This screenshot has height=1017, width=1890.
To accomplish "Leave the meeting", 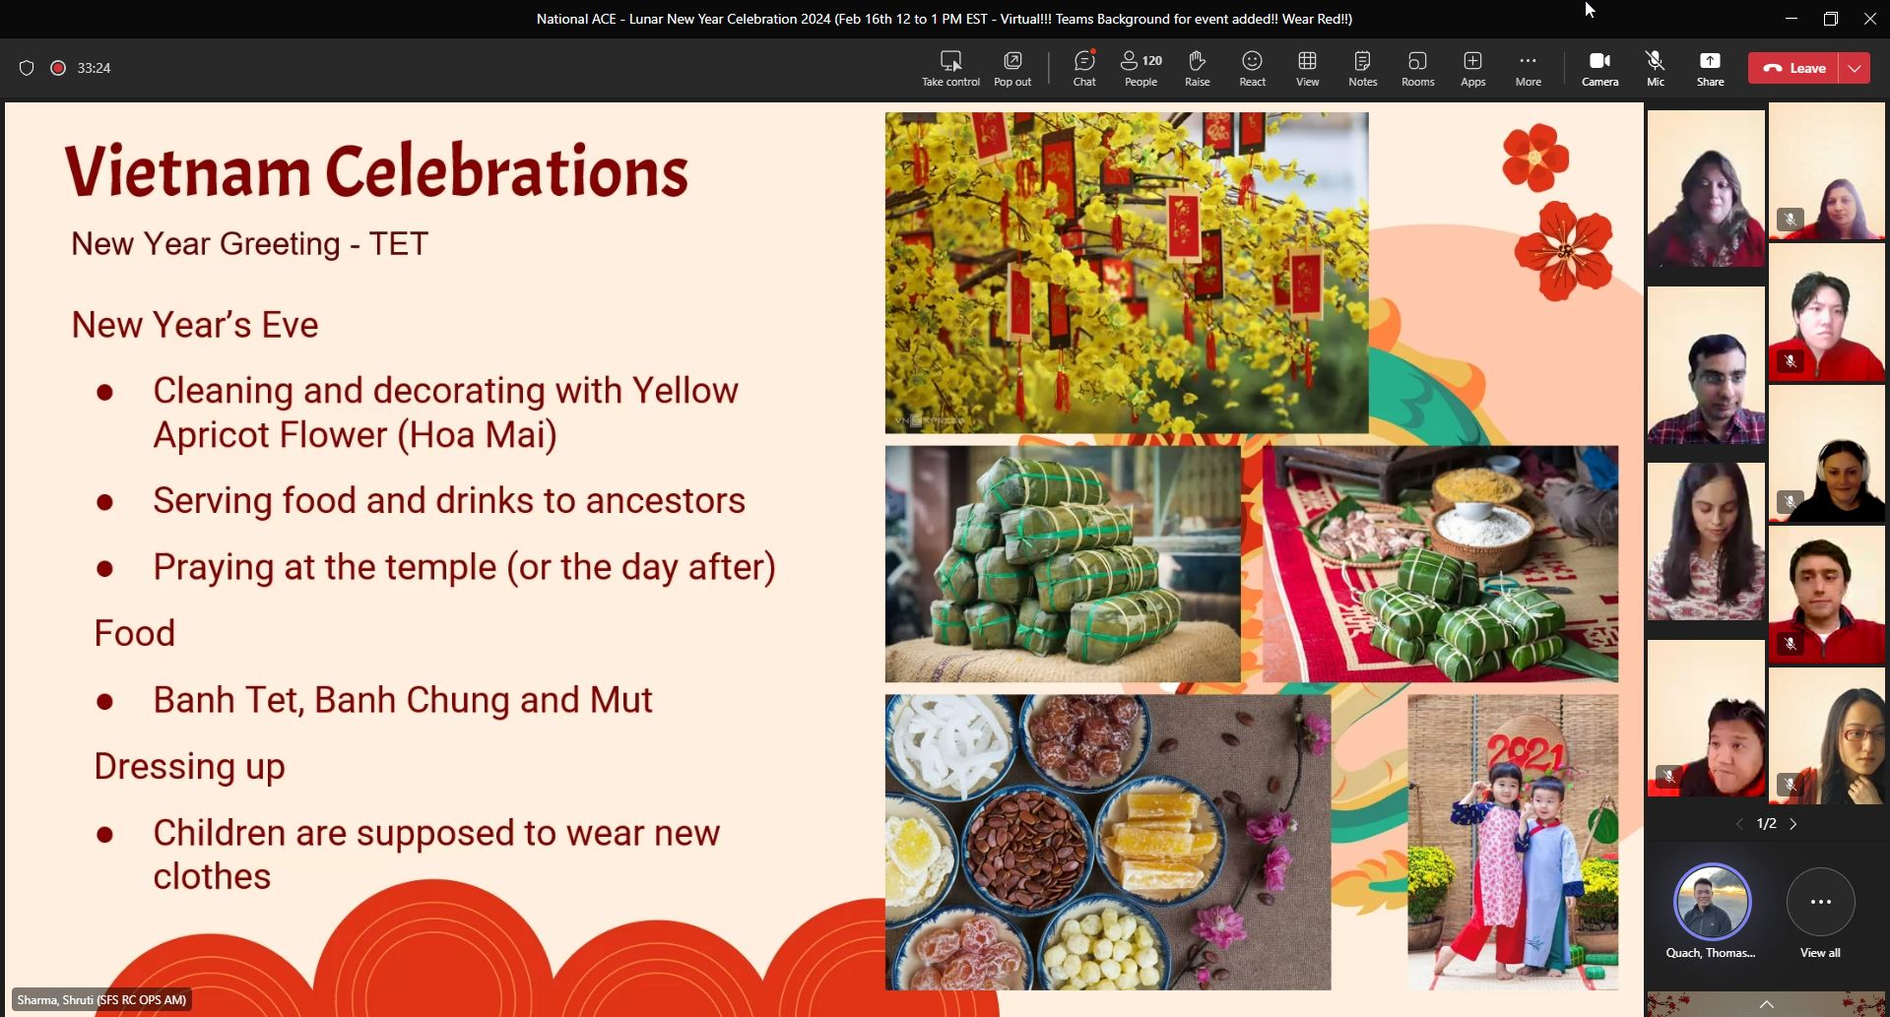I will (1793, 68).
